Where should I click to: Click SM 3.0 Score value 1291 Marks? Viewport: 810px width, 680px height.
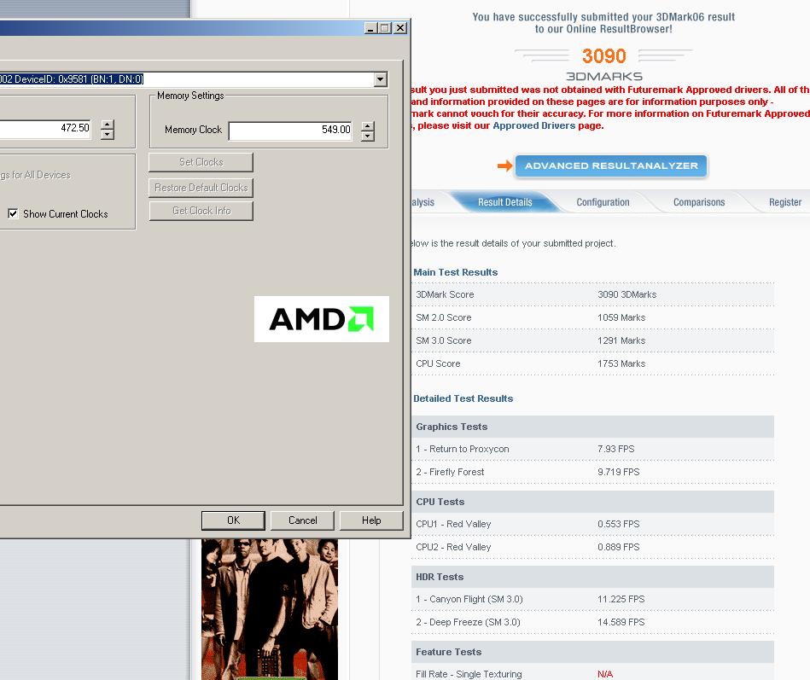621,340
